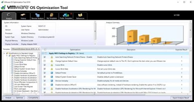194x102 pixels.
Task: Collapse Apply HKCU Settings to Registry group
Action: 43,53
